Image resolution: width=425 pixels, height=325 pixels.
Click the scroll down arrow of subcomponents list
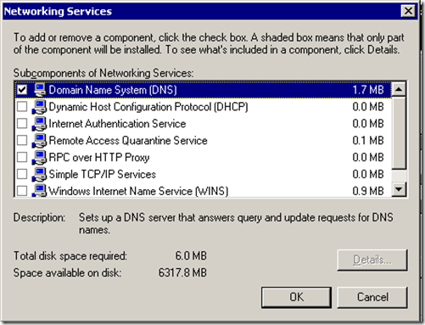point(399,189)
